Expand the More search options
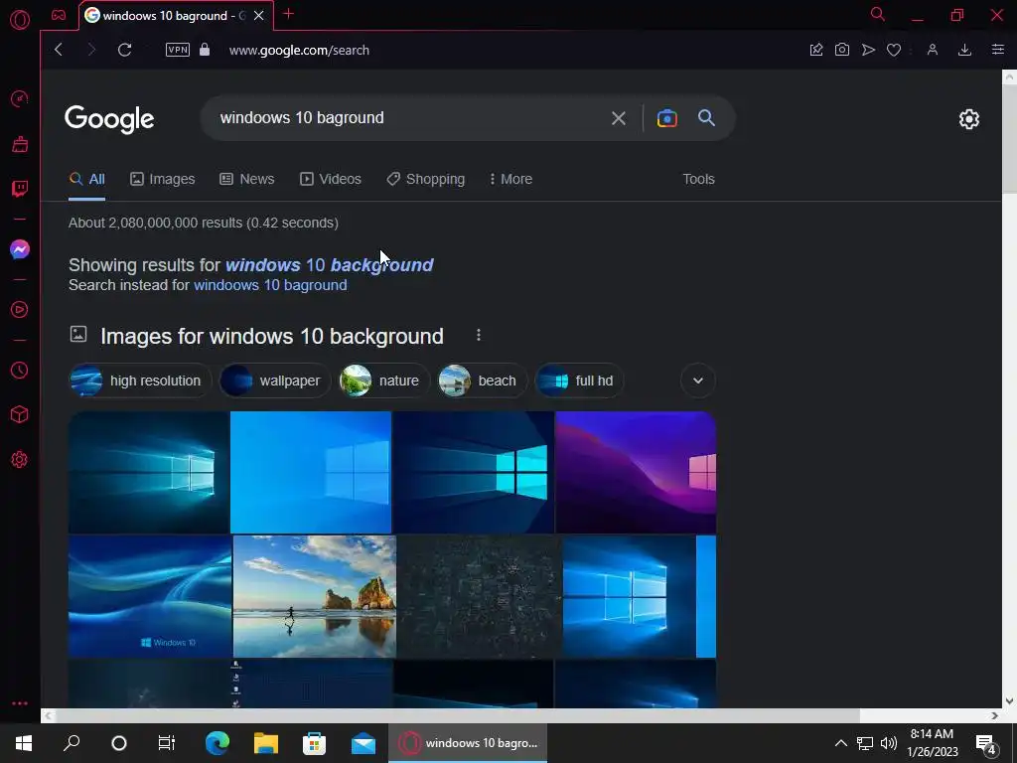 tap(510, 179)
